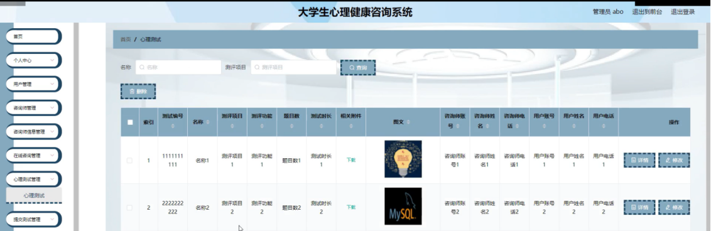Sort by 图文 column sort icon
Image resolution: width=711 pixels, height=231 pixels.
(x=408, y=122)
